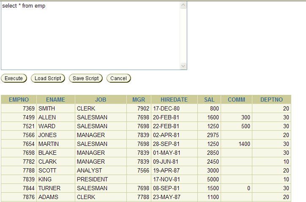Click the EMPNO column header
This screenshot has height=202, width=306.
tap(19, 100)
